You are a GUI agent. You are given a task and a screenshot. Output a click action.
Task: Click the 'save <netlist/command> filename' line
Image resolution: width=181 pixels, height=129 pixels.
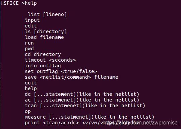click(71, 77)
